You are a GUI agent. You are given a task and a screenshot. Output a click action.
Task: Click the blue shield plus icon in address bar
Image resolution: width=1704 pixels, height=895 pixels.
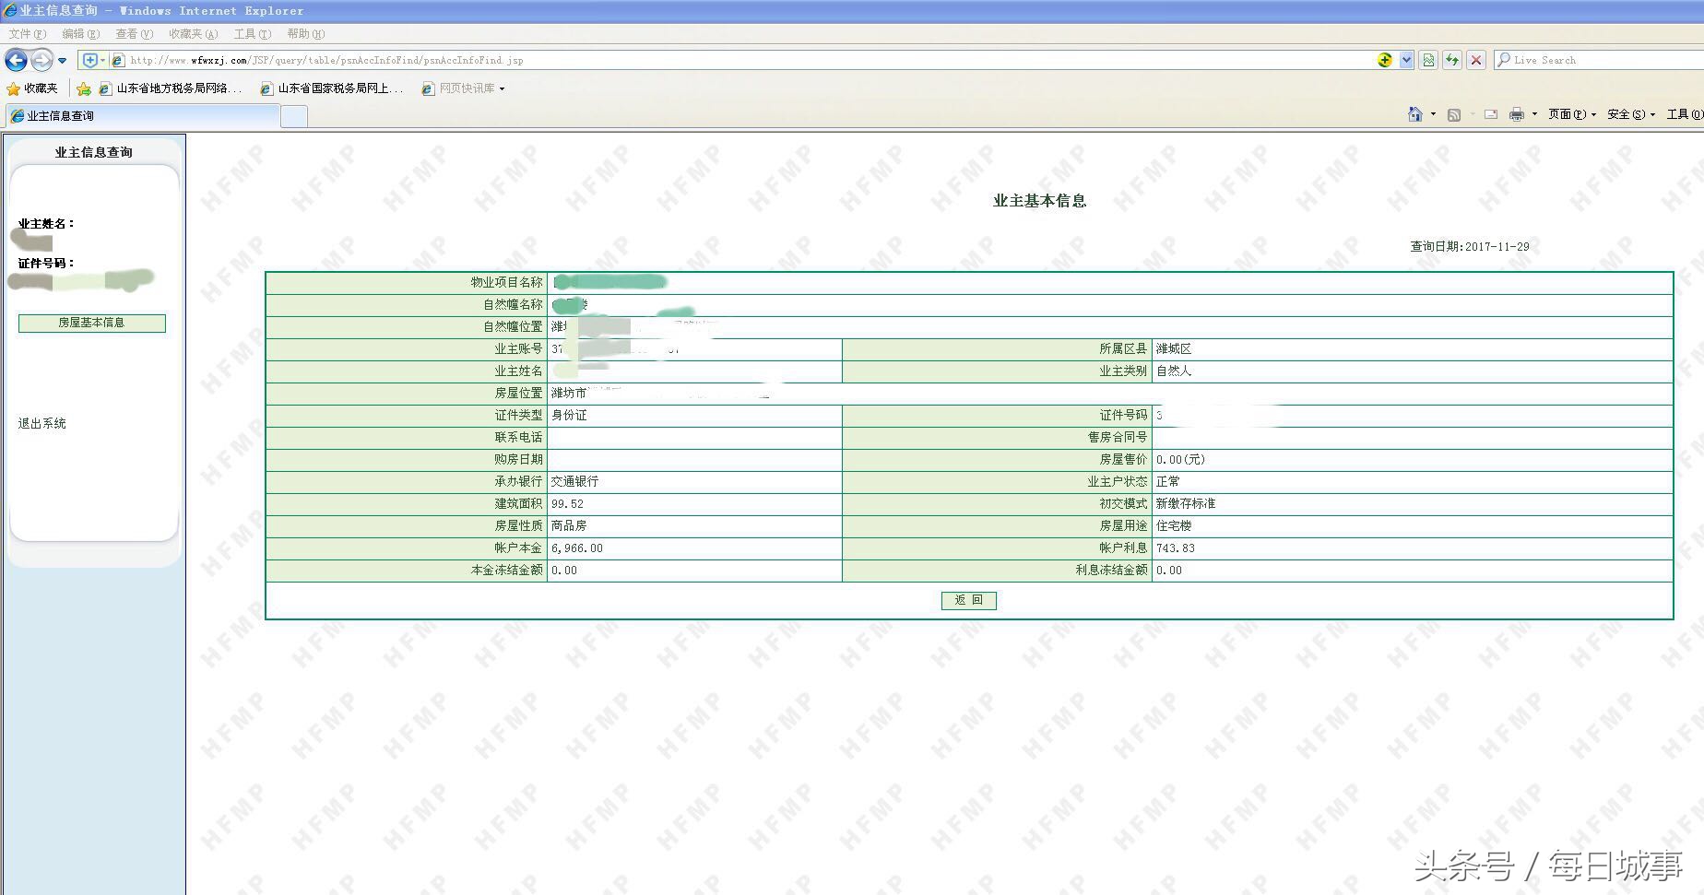pyautogui.click(x=90, y=60)
